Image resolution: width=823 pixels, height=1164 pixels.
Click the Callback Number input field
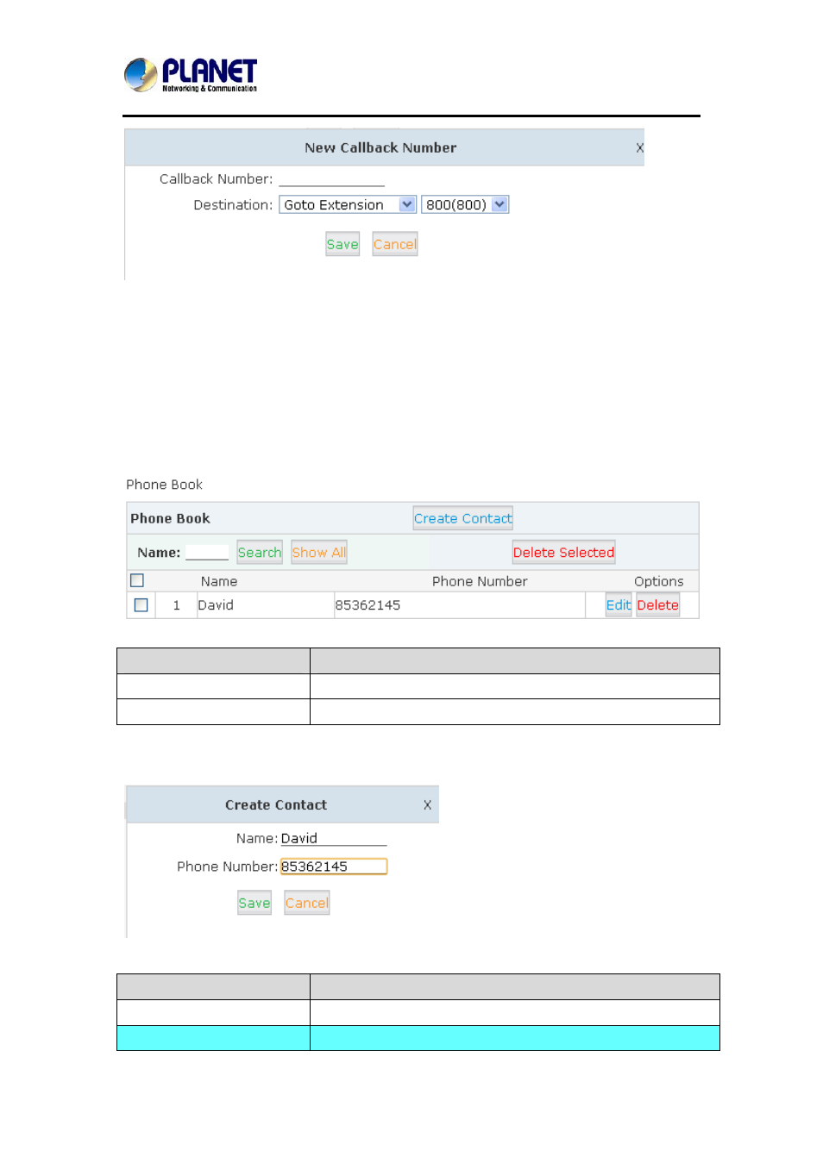tap(331, 179)
